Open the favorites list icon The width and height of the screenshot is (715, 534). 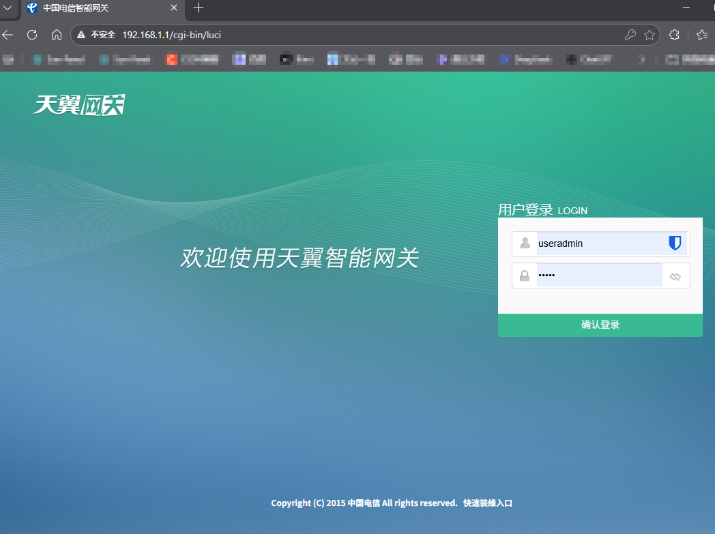(x=702, y=35)
